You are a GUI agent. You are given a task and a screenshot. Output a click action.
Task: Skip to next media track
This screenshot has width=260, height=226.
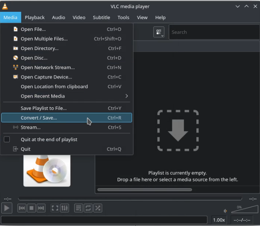(x=41, y=208)
